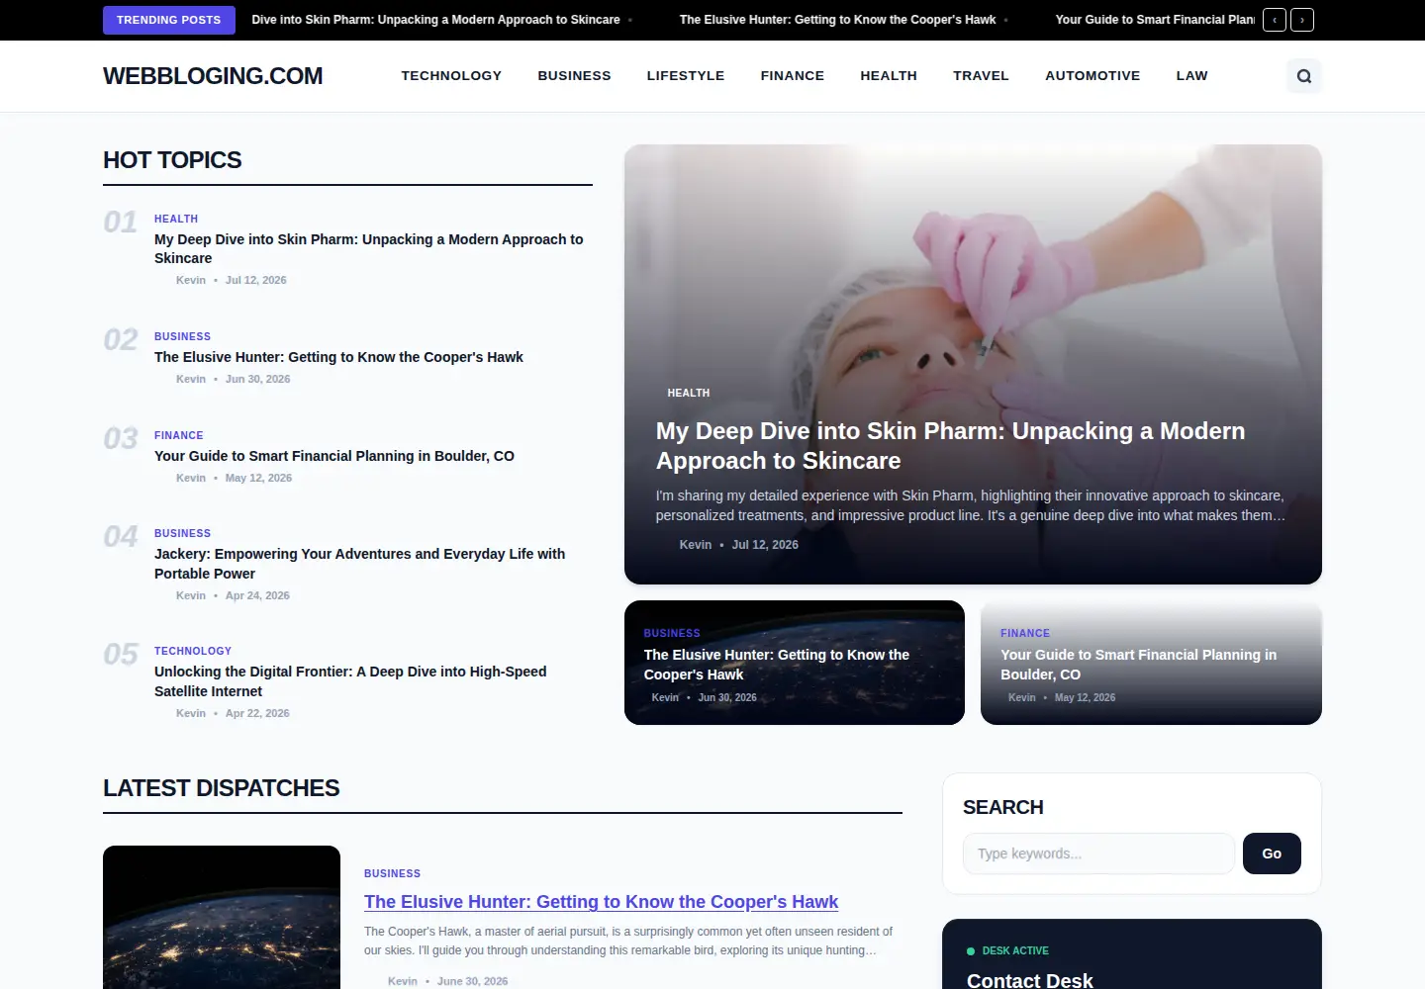The height and width of the screenshot is (989, 1425).
Task: Open Hot Topics item 03 Financial Planning title
Action: tap(334, 456)
